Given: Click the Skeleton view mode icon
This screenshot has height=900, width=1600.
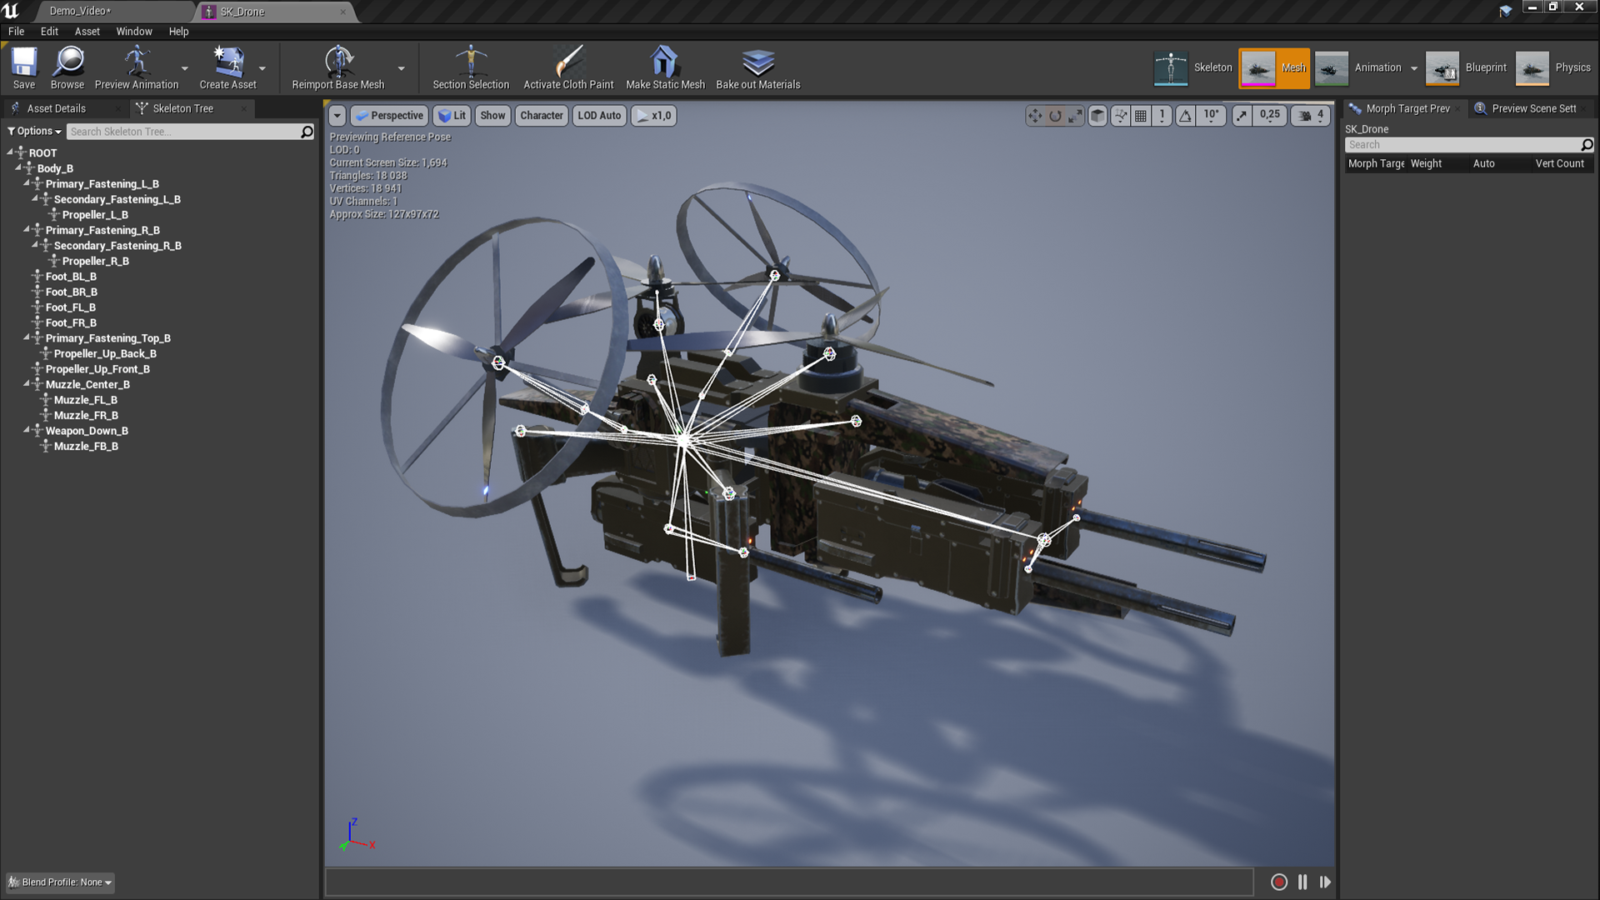Looking at the screenshot, I should pos(1167,67).
